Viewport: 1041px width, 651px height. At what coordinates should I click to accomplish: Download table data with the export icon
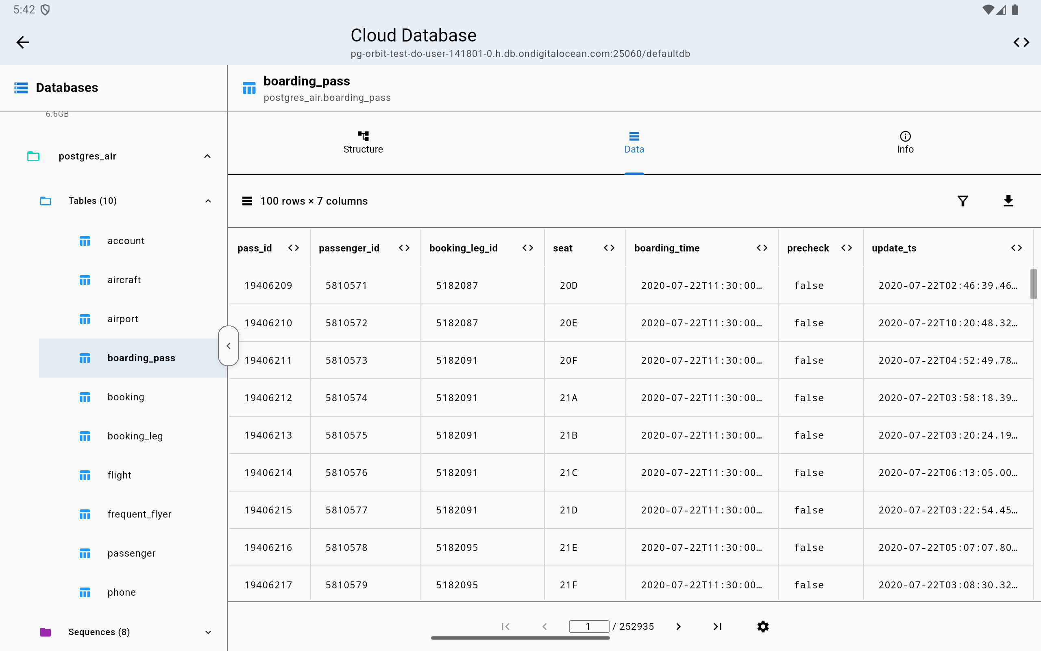1008,201
